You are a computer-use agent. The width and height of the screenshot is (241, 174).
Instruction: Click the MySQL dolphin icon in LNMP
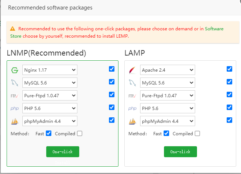[x=15, y=83]
